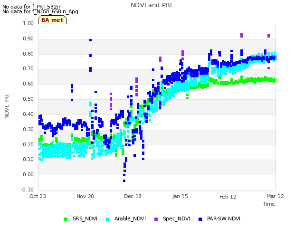
Task: Click the cyan Arable_NDVI legend swatch
Action: click(x=108, y=219)
